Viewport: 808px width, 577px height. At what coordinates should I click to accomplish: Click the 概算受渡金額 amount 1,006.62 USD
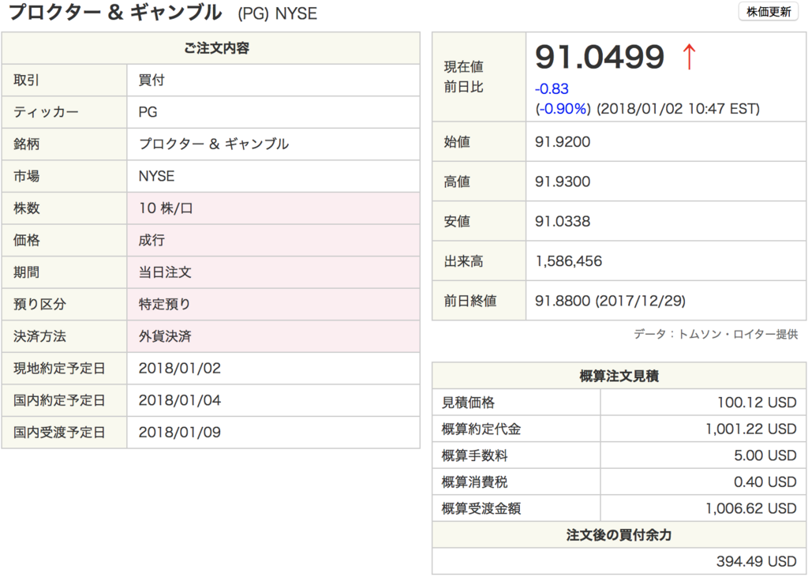point(751,508)
